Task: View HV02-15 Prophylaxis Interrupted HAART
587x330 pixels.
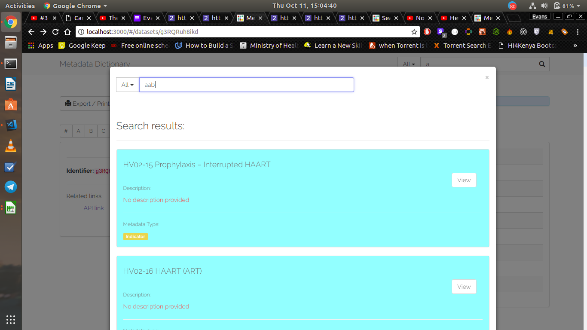Action: coord(464,180)
